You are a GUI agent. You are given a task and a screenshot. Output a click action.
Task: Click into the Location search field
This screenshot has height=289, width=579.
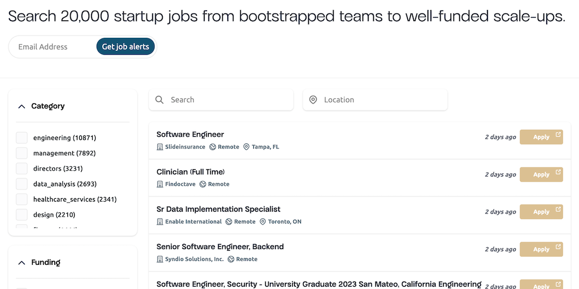[x=379, y=100]
